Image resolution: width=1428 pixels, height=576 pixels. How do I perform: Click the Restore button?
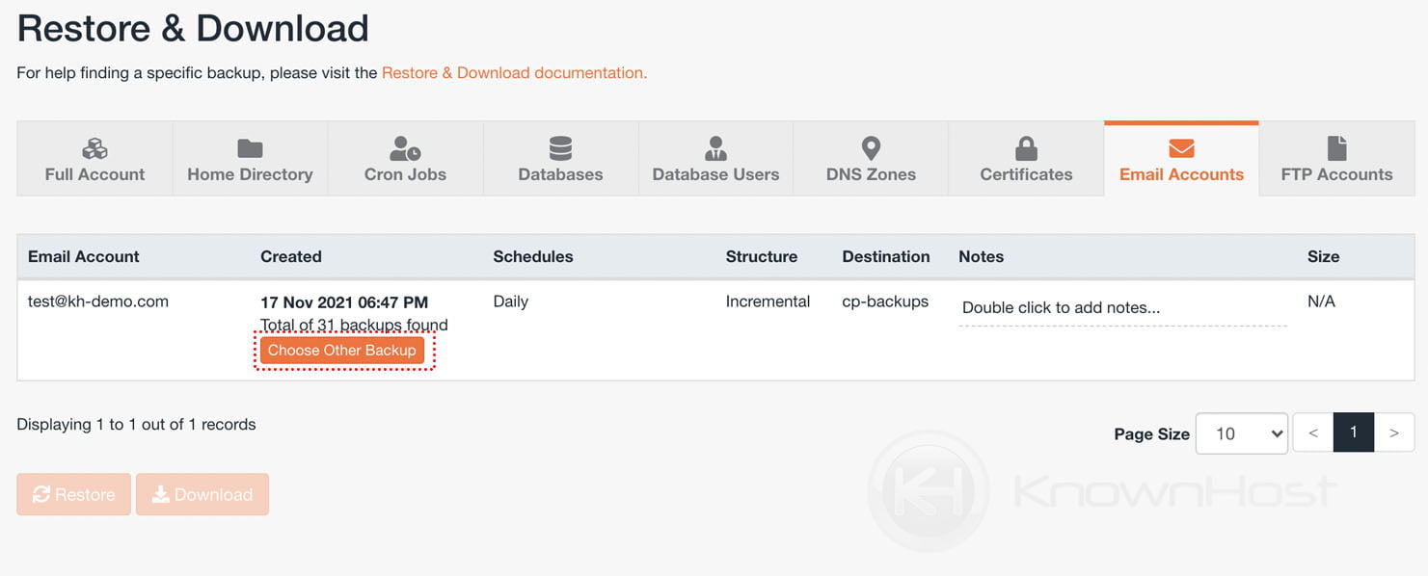click(x=73, y=494)
